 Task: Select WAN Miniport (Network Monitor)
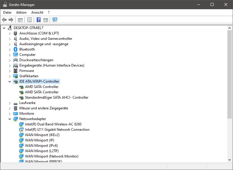pyautogui.click(x=52, y=156)
